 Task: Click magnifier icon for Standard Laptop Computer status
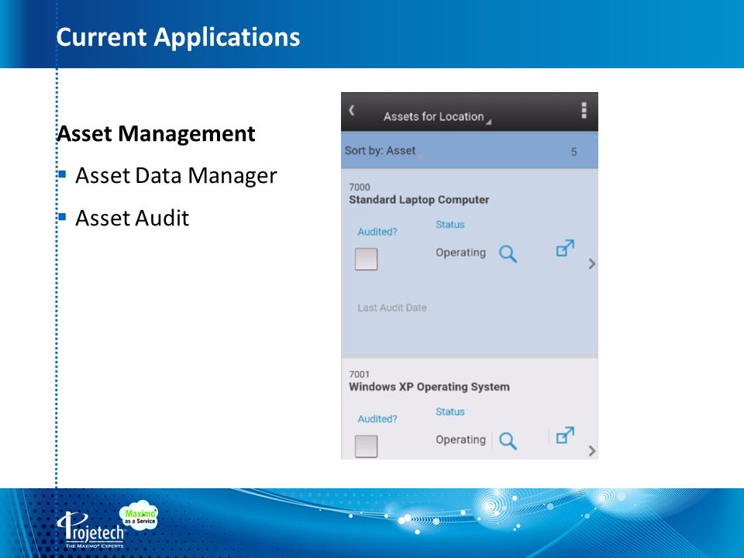pos(508,254)
